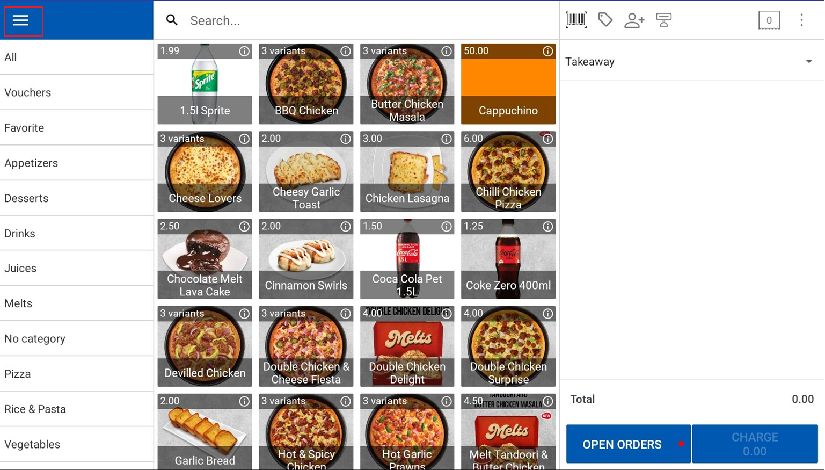Click the barcode scanner icon
Viewport: 825px width, 470px height.
coord(576,20)
